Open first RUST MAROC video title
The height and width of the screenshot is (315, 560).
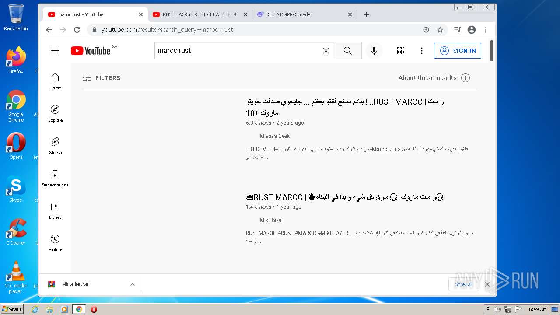point(345,107)
